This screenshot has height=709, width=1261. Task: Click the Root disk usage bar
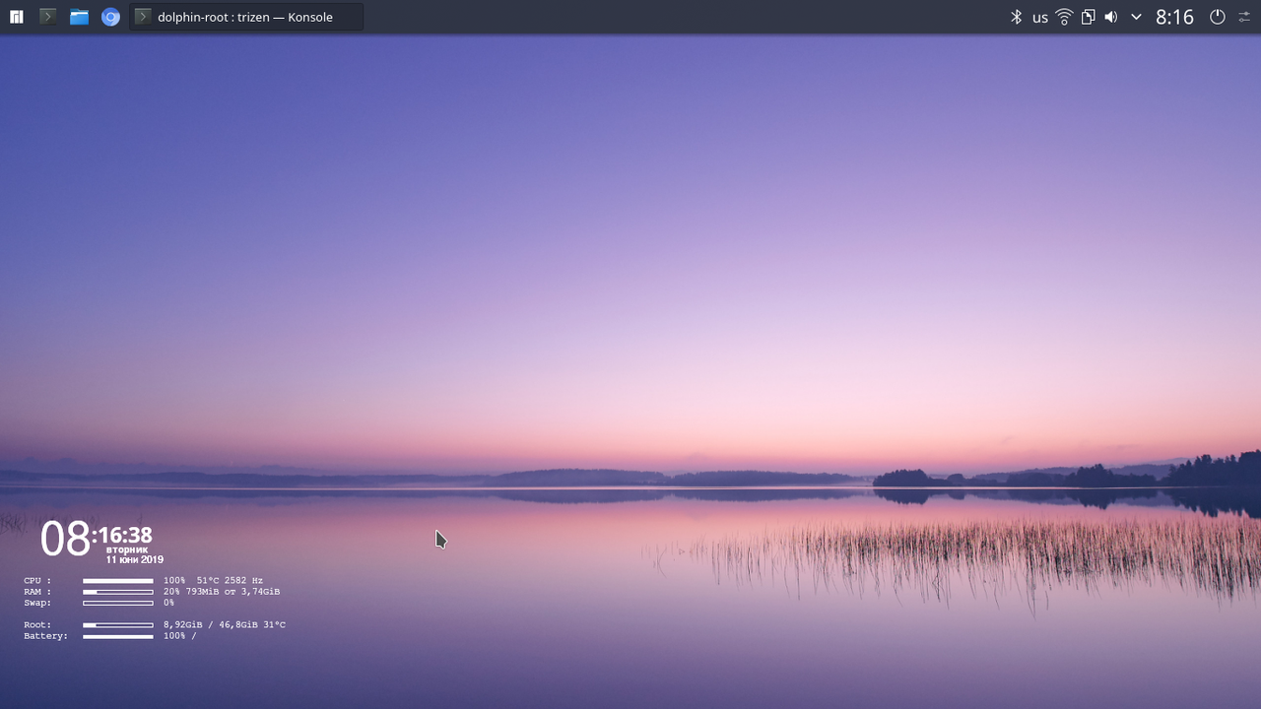click(118, 625)
